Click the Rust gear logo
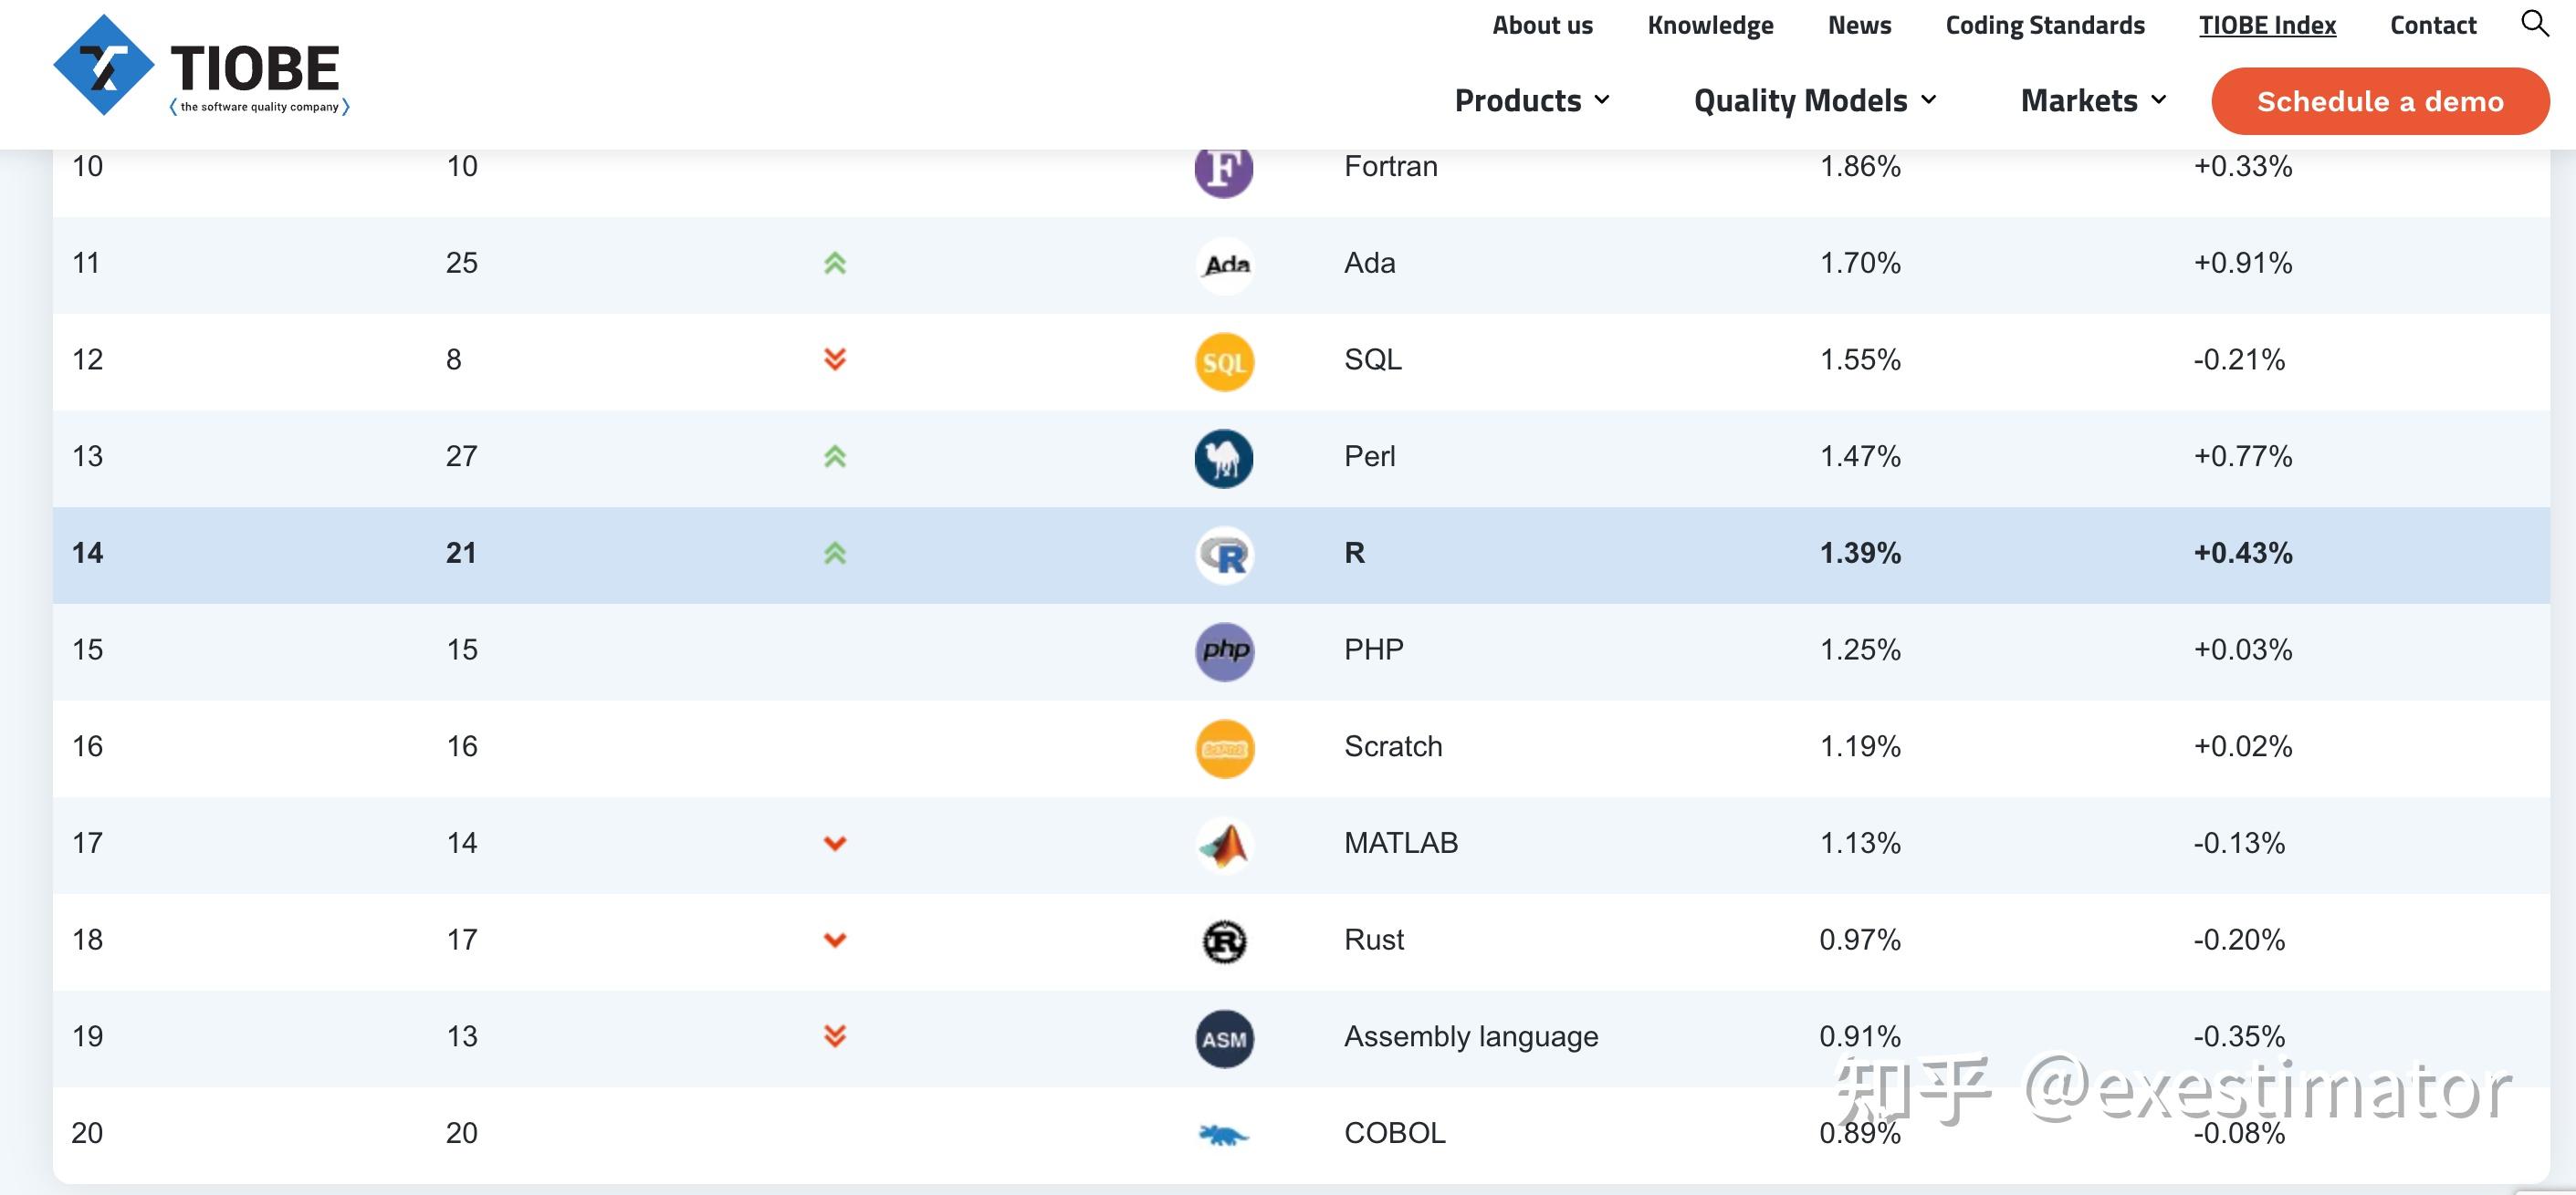 (x=1224, y=941)
